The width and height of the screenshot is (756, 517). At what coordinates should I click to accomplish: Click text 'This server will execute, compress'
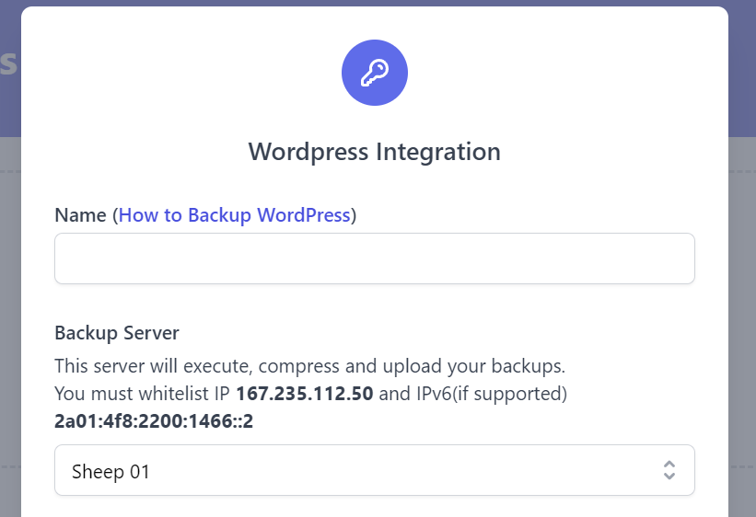pos(197,366)
